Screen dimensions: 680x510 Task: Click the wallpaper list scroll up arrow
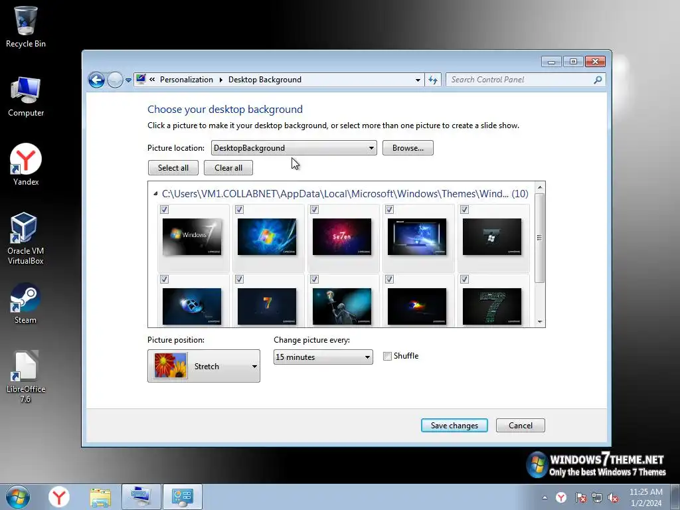click(540, 187)
